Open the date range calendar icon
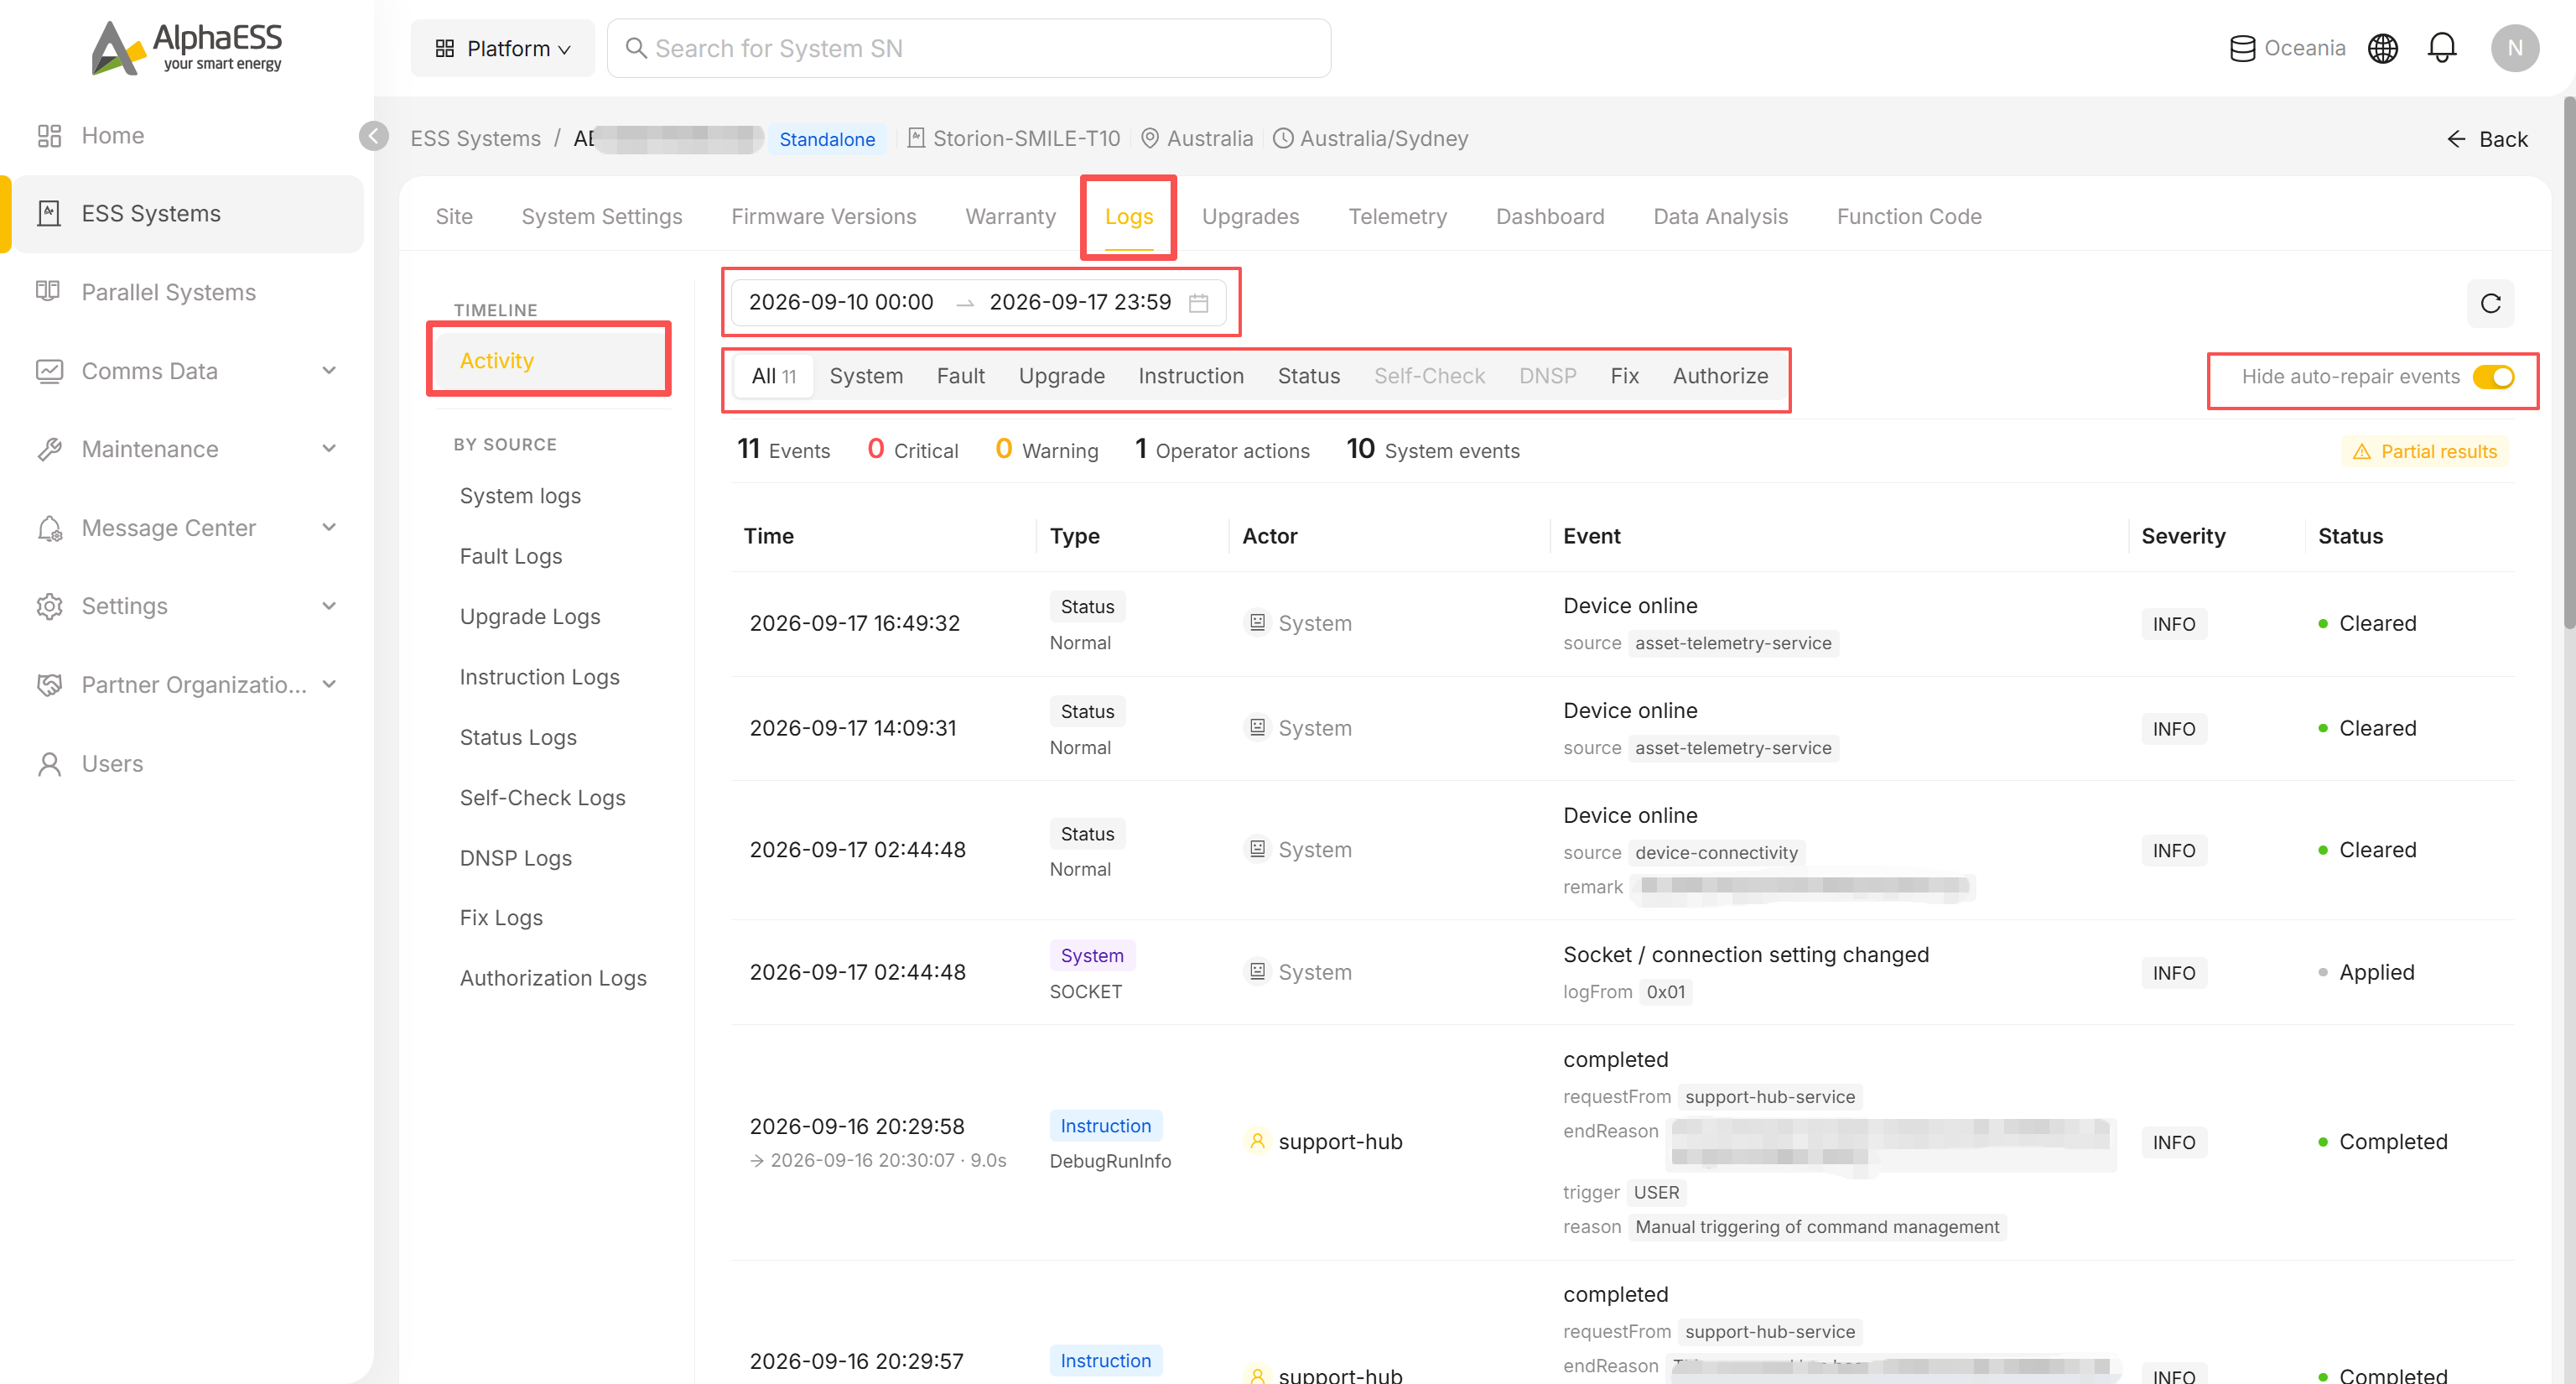The width and height of the screenshot is (2576, 1384). [x=1198, y=303]
